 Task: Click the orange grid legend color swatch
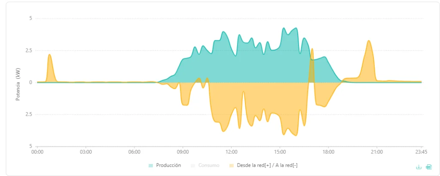232,166
